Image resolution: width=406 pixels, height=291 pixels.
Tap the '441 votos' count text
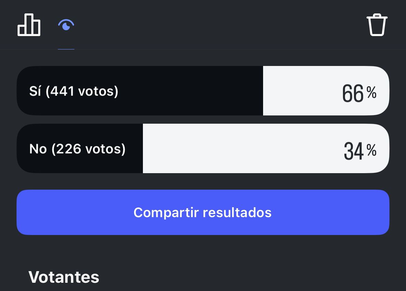coord(82,91)
